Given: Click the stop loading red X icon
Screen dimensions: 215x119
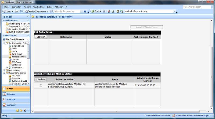Looking at the screenshot, I should (x=109, y=11).
